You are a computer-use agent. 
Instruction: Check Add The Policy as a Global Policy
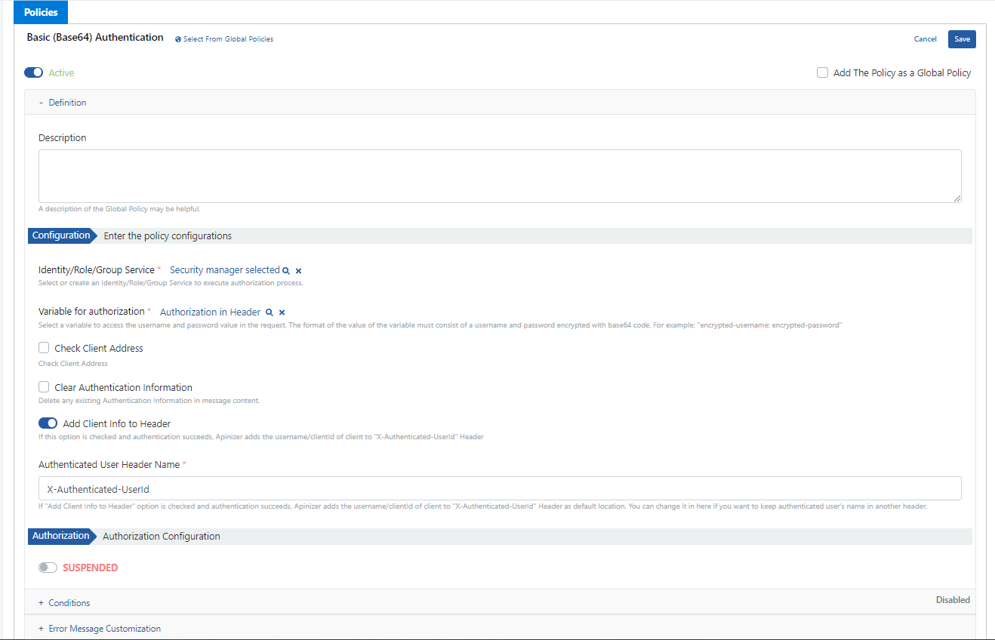[822, 72]
